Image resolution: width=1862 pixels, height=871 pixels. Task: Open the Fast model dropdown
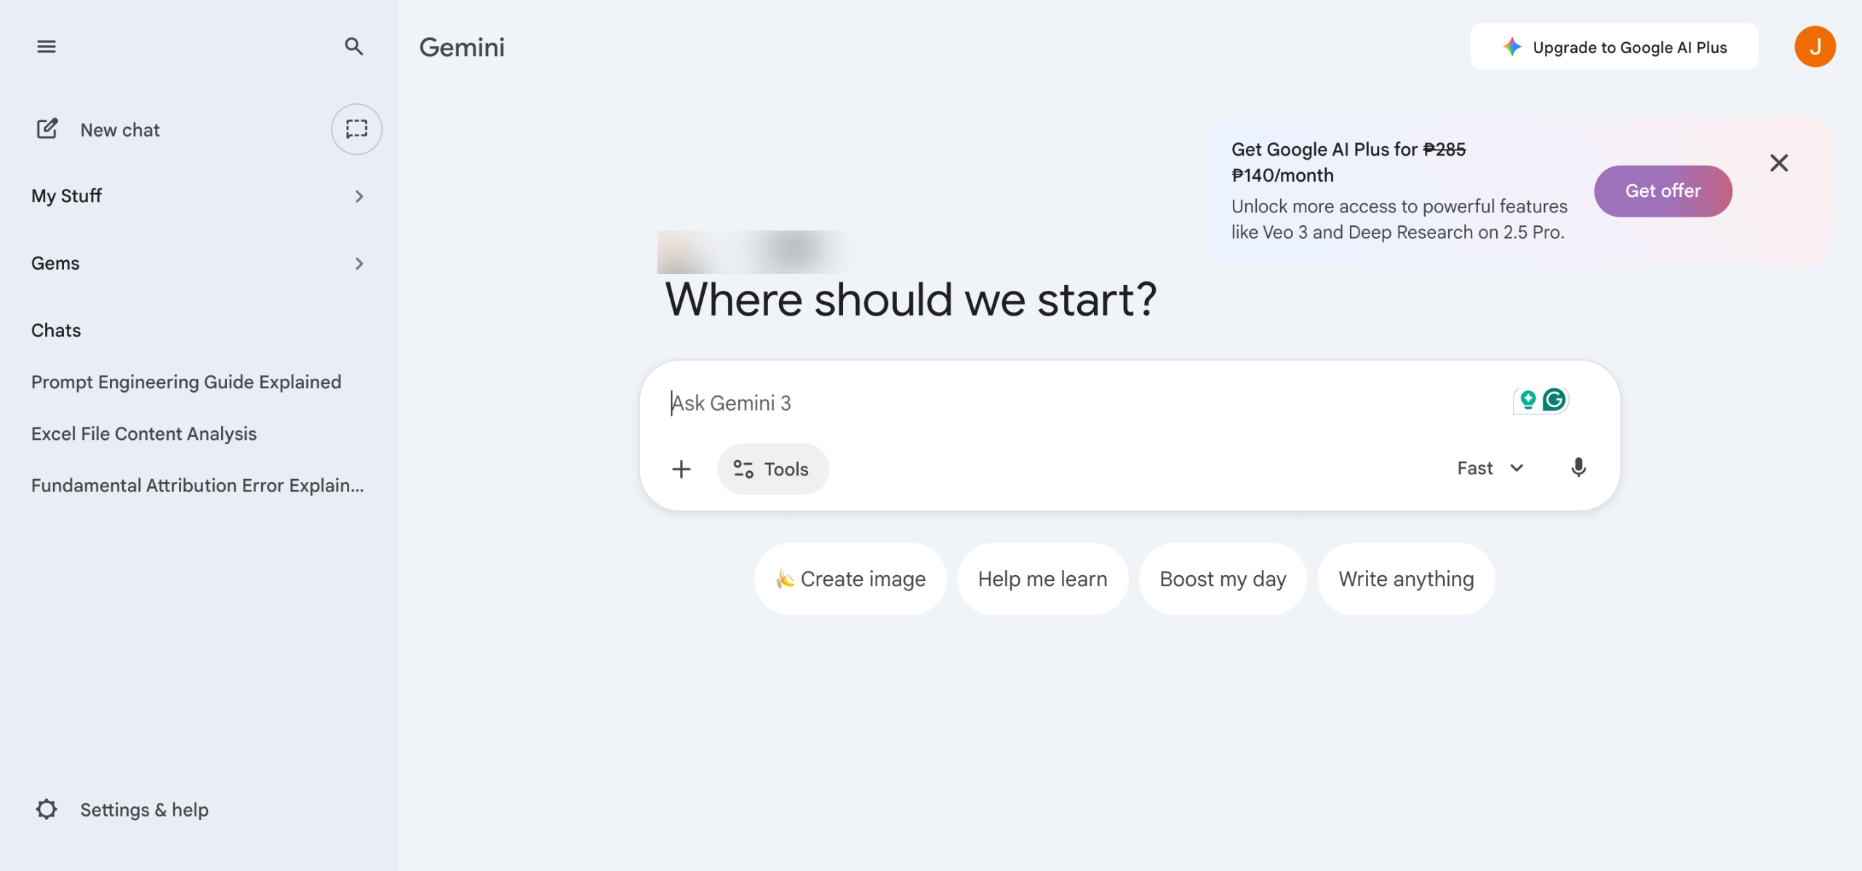(x=1490, y=469)
